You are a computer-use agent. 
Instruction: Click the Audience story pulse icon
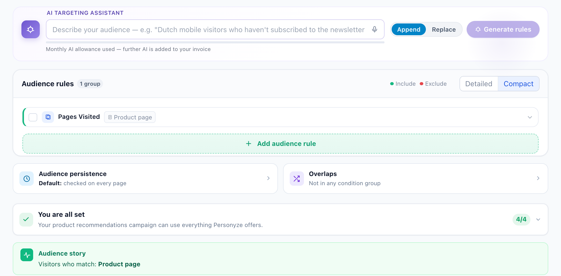click(x=27, y=255)
